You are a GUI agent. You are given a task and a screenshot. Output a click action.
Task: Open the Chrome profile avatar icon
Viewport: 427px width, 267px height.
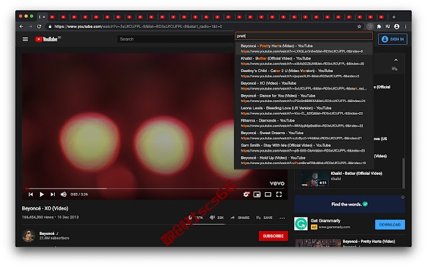(397, 27)
